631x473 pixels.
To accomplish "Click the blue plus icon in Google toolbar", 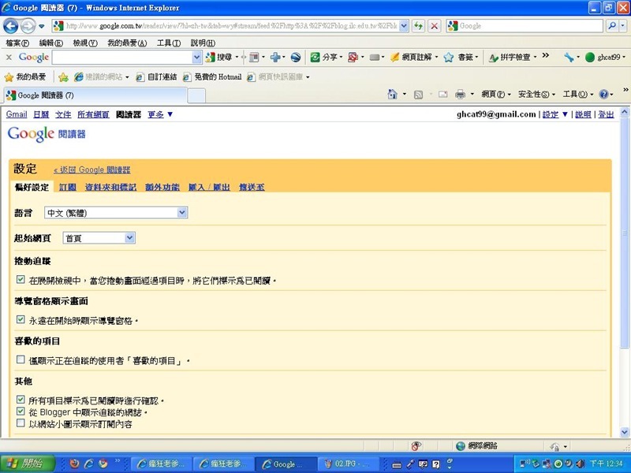I will [275, 58].
